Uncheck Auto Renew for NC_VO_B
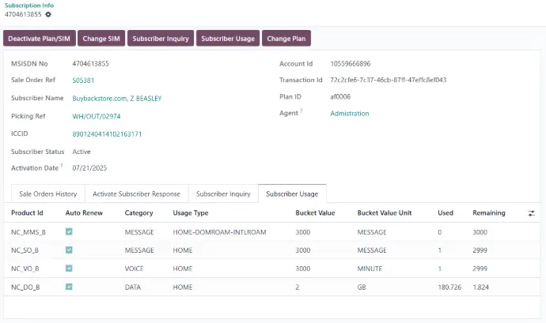 coord(70,269)
